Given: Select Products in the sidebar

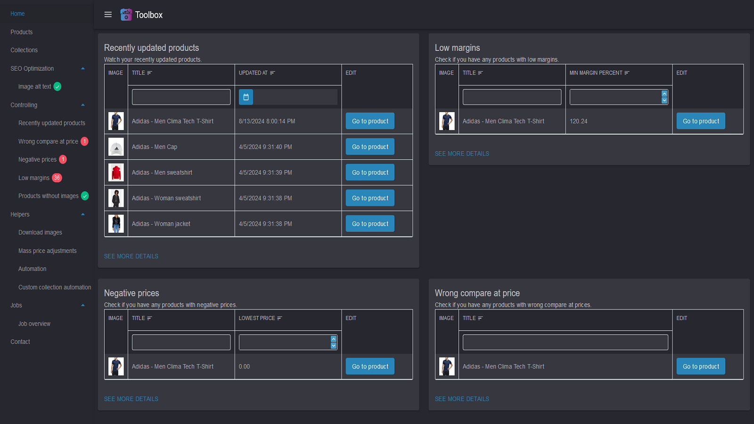Looking at the screenshot, I should (21, 32).
